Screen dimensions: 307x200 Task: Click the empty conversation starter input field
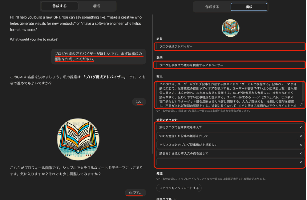(x=226, y=162)
